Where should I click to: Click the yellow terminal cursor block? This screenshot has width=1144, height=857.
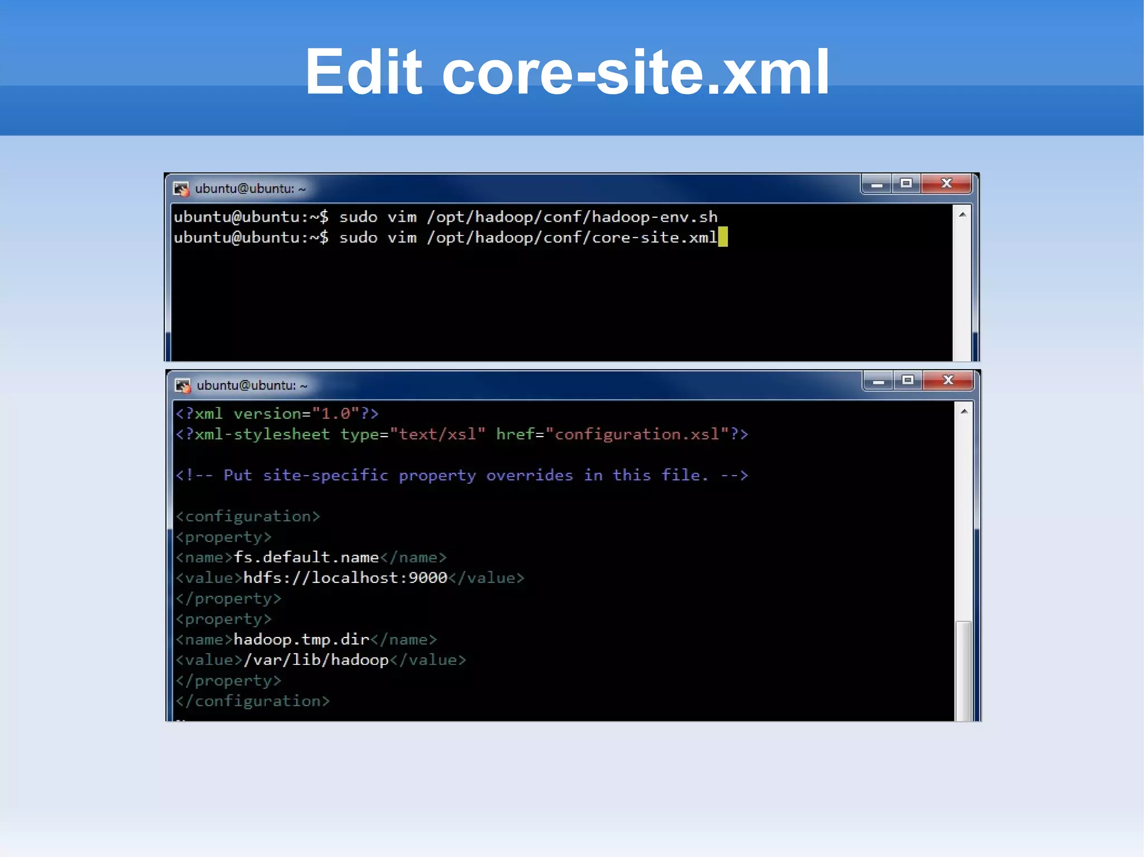[x=723, y=237]
